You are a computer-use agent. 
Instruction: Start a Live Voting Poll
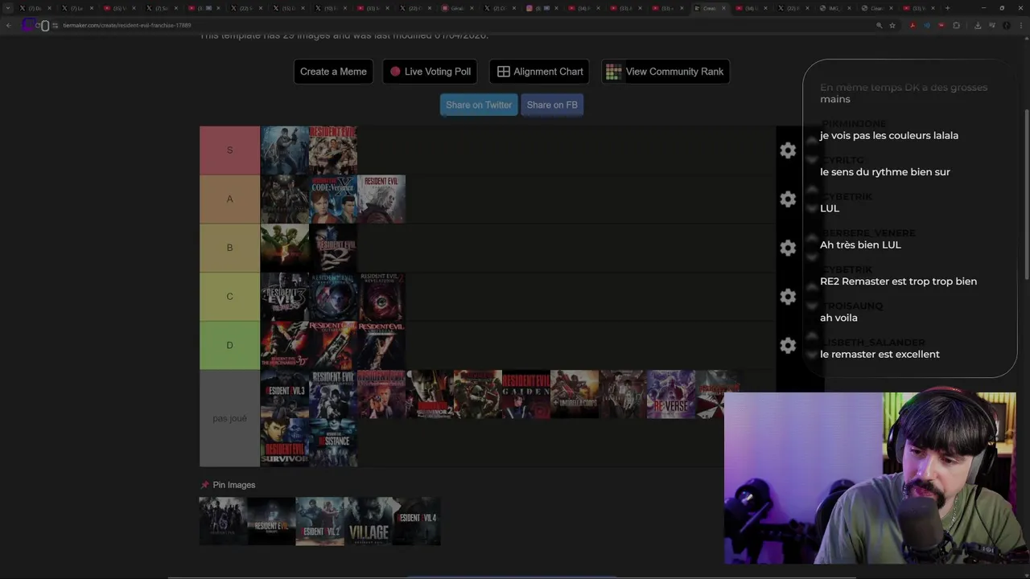[x=431, y=72]
